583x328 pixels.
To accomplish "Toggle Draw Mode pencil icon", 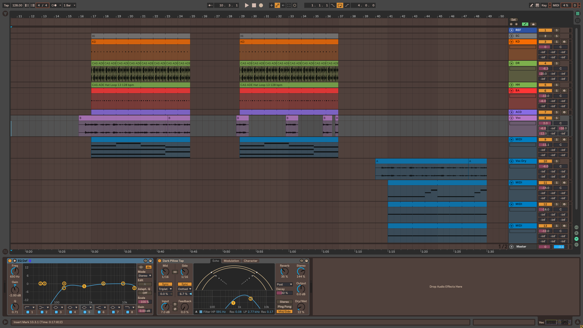I will [x=532, y=5].
